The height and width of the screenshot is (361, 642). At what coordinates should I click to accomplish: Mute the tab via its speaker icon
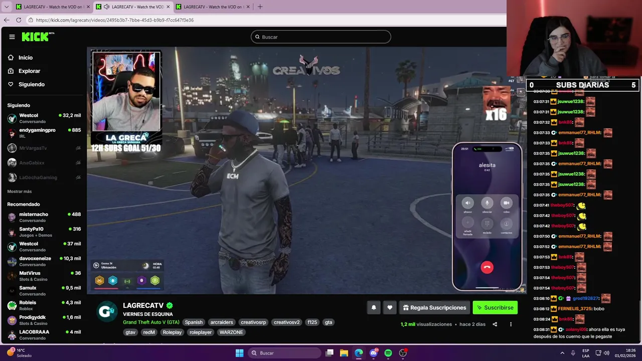pos(106,7)
